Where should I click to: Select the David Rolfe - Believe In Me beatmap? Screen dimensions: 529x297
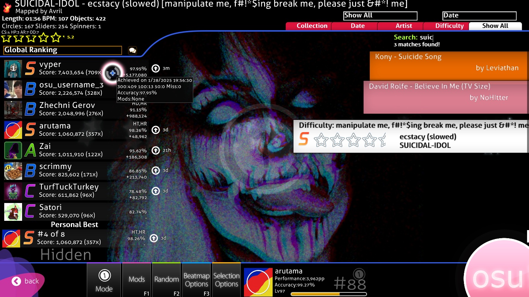[445, 97]
